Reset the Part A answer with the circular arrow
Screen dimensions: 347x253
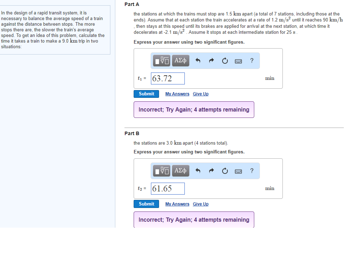click(225, 61)
